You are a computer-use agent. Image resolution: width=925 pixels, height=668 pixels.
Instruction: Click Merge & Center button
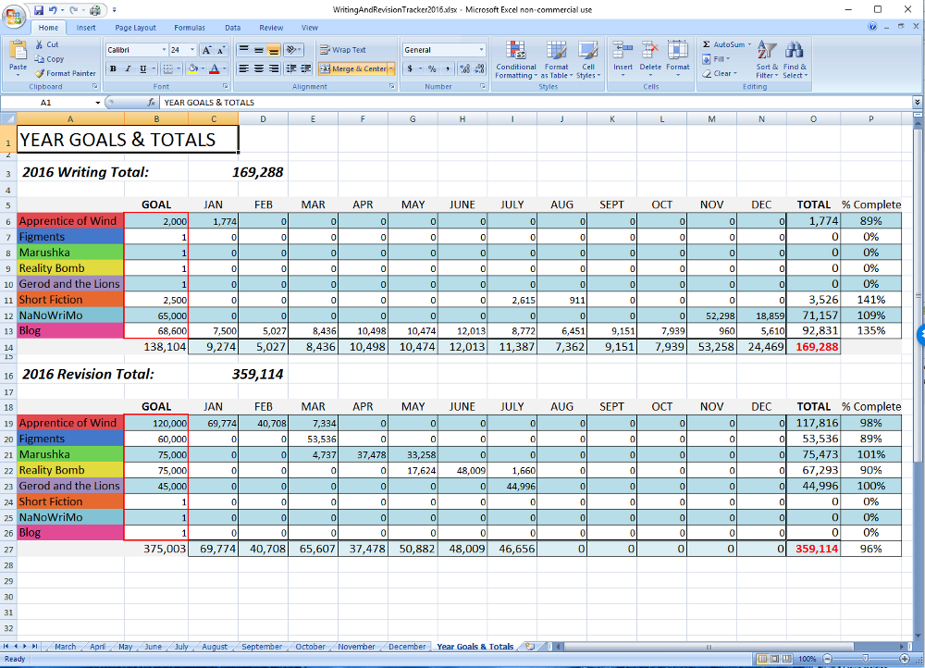click(x=354, y=68)
